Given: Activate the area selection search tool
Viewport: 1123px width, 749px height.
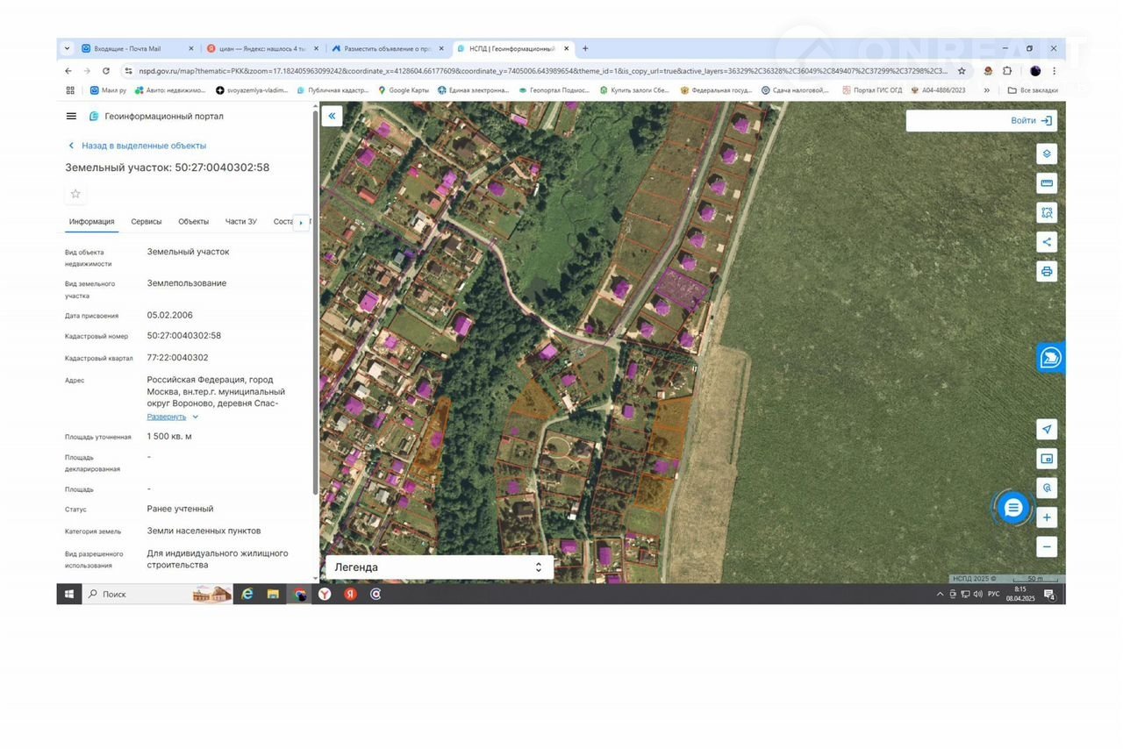Looking at the screenshot, I should (1046, 212).
